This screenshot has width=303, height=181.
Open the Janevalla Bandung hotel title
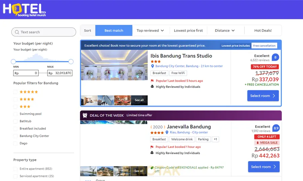point(189,127)
